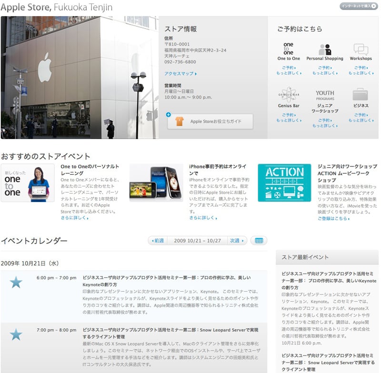Go to next week (次週)
The height and width of the screenshot is (373, 381).
coord(237,241)
